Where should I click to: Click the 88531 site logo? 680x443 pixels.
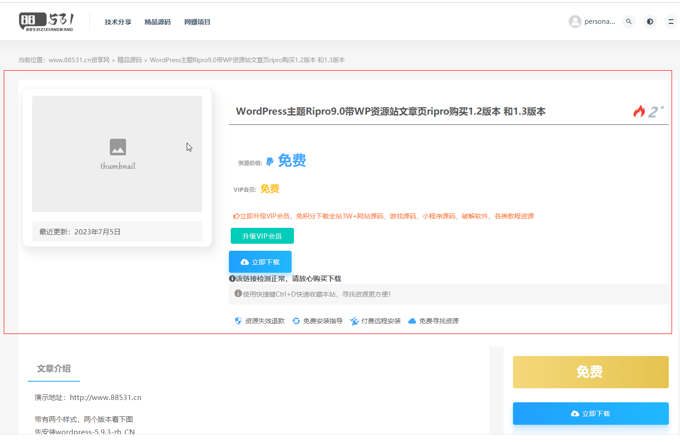click(x=46, y=22)
